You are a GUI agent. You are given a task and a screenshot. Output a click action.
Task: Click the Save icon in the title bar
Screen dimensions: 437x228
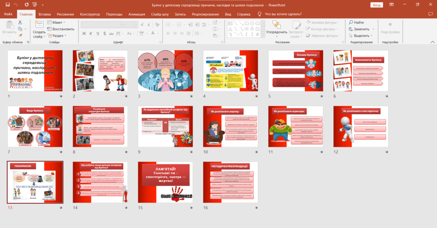7,5
